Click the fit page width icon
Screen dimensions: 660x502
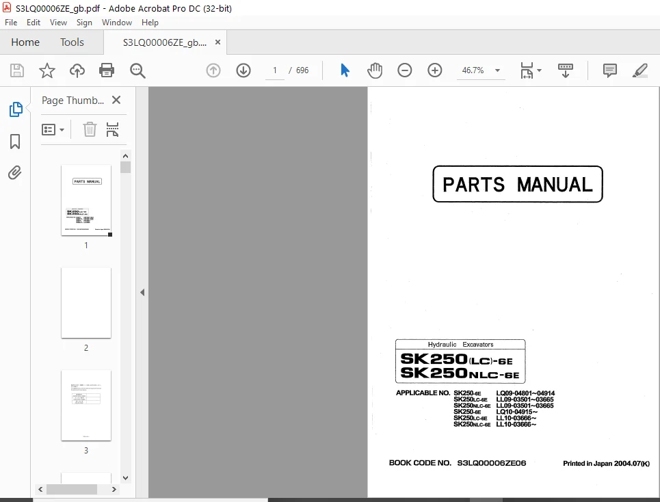point(527,70)
